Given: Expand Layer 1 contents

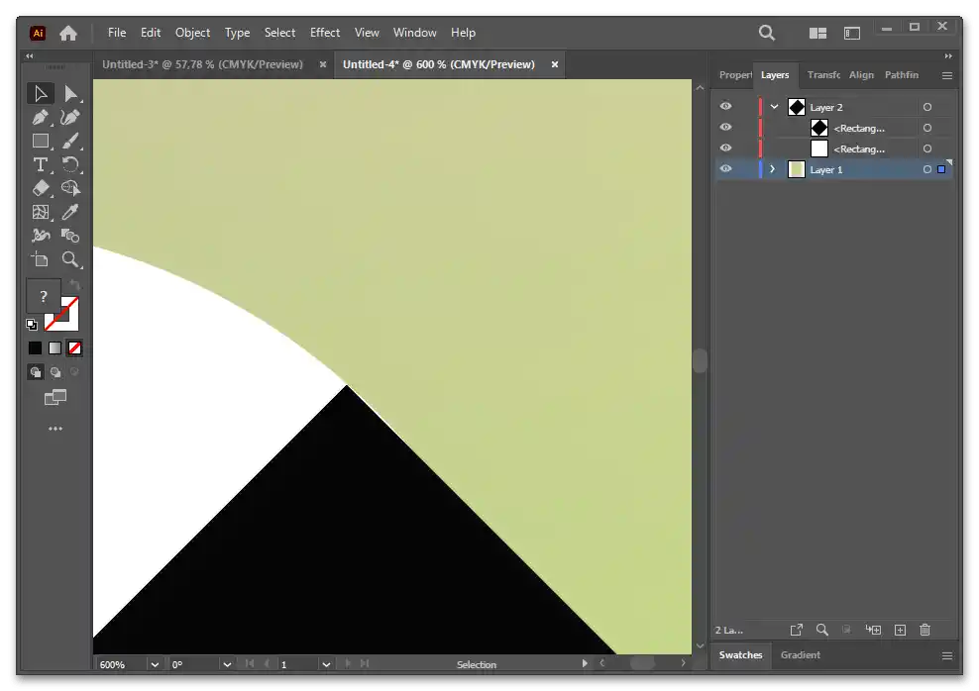Looking at the screenshot, I should click(773, 169).
